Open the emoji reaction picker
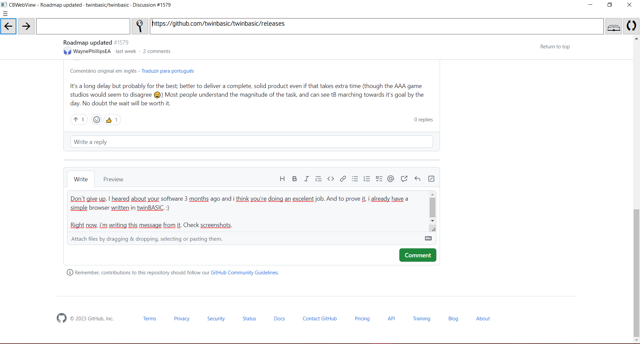640x344 pixels. point(96,119)
